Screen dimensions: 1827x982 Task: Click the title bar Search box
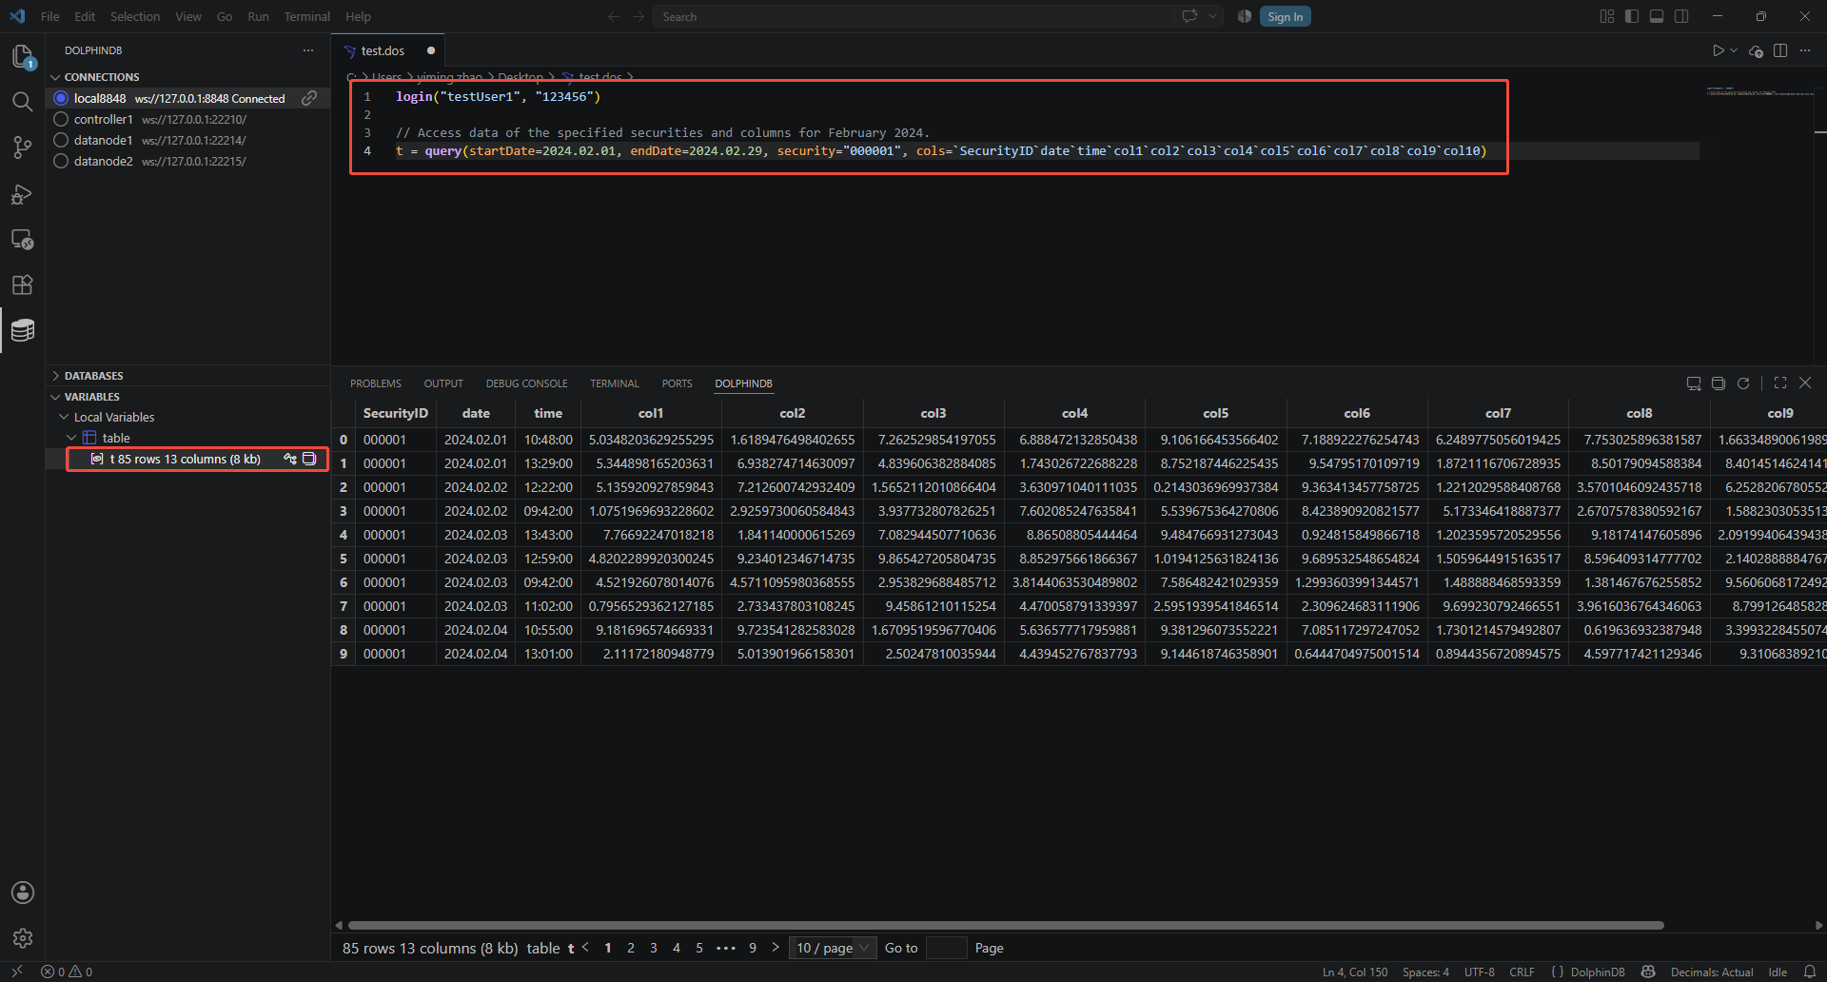914,16
